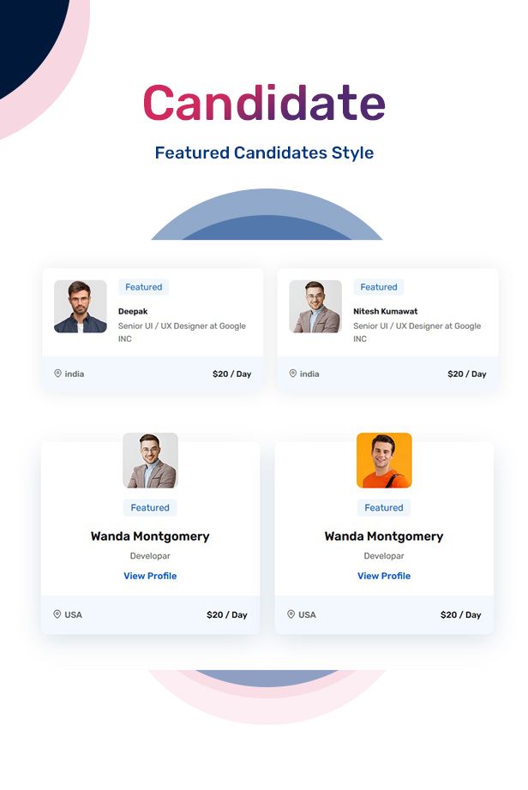Click Featured badge on Nitesh Kumawat's card
The height and width of the screenshot is (790, 528).
(379, 287)
